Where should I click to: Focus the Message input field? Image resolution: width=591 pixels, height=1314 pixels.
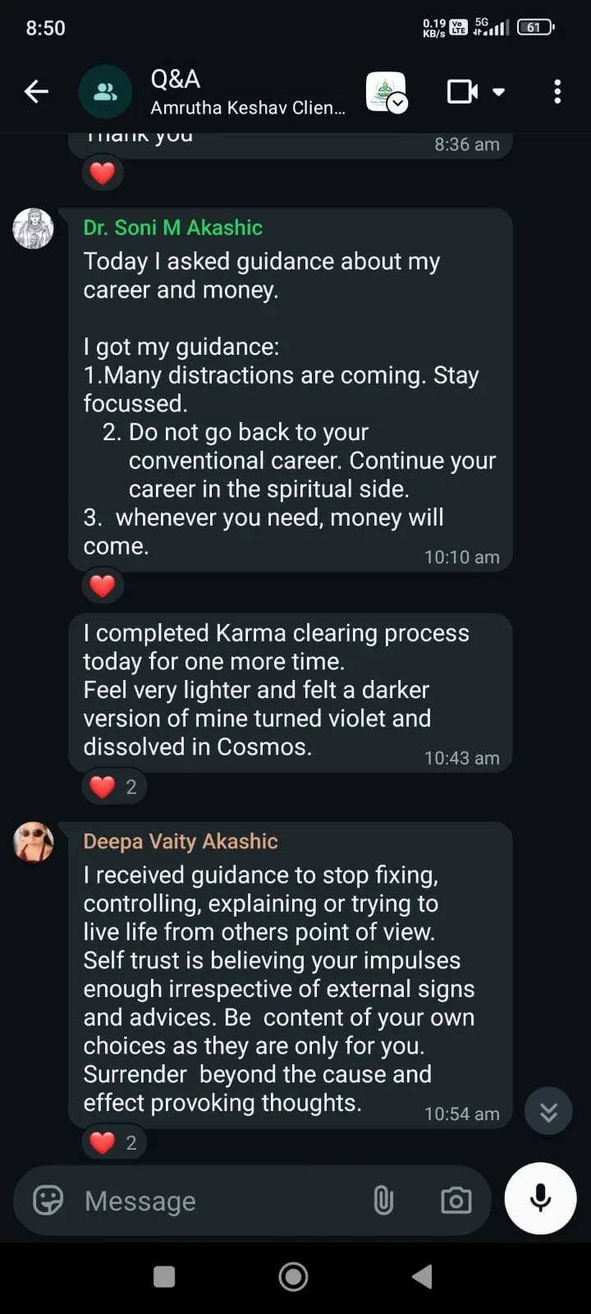tap(222, 1201)
